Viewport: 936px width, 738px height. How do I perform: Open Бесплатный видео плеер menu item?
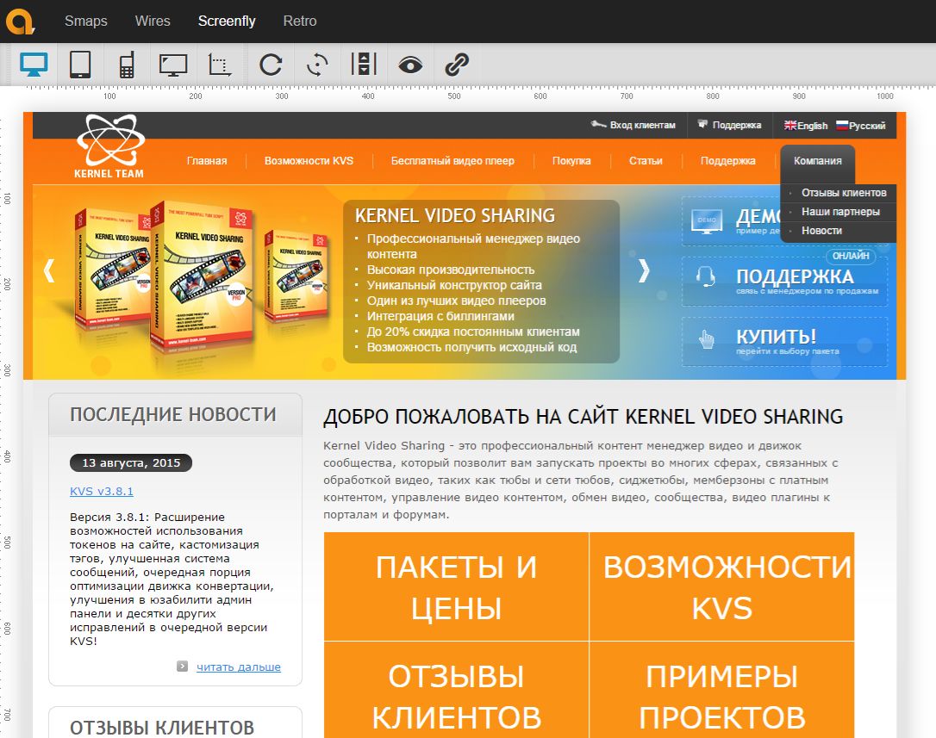tap(452, 161)
